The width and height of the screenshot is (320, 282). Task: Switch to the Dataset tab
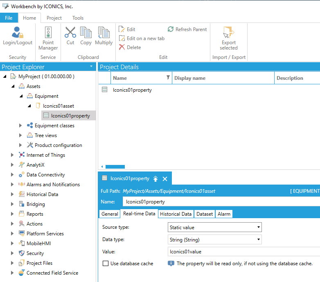205,214
